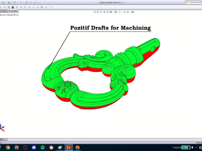Screen dimensions: 202x151
Task: Click Zoom to Fit in the view toolbar
Action: coord(94,12)
